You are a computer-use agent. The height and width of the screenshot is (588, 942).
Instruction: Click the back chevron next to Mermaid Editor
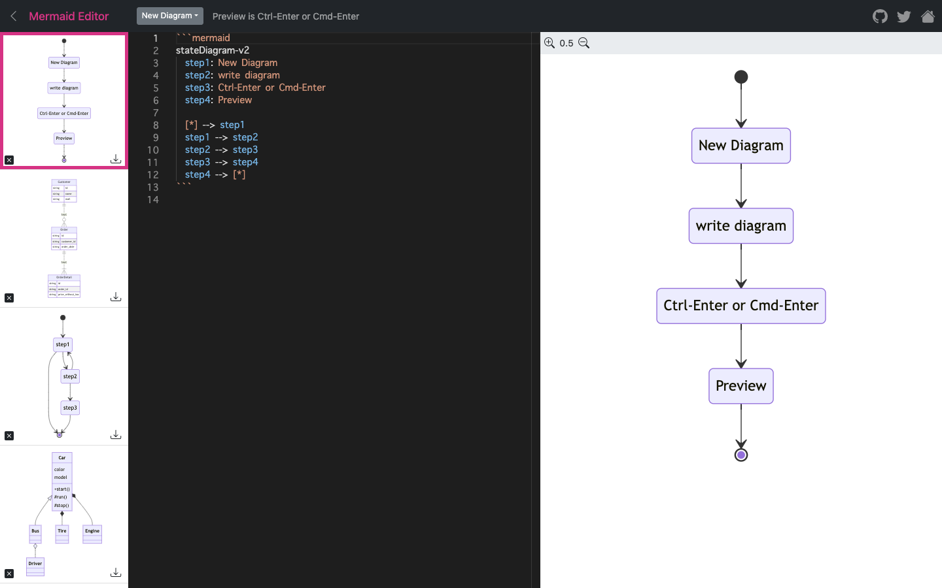point(12,16)
